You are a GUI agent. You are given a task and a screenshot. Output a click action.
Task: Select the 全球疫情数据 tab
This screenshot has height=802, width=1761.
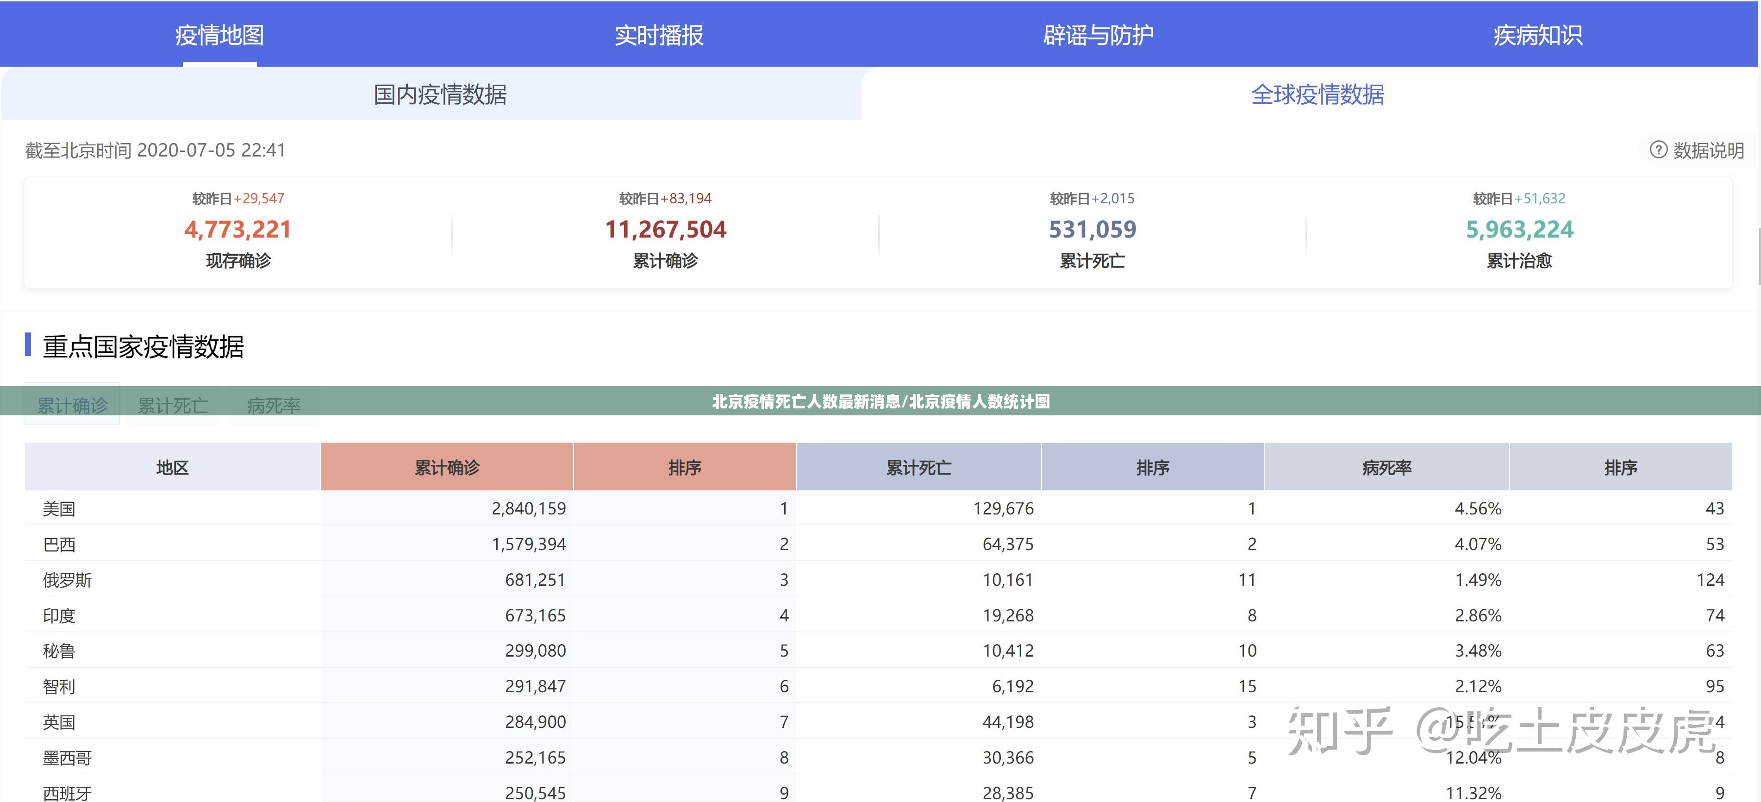pos(1318,94)
